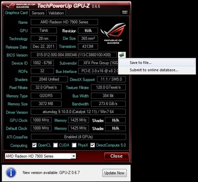The image size is (198, 182).
Task: Toggle the CUDA checkbox
Action: [55, 145]
